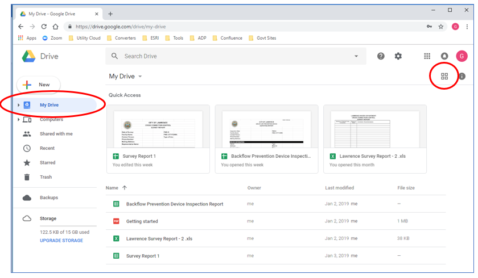This screenshot has width=478, height=278.
Task: Click the New button
Action: (38, 85)
